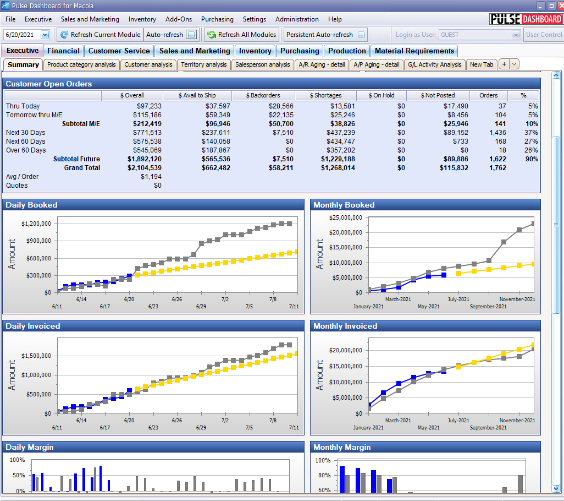
Task: Click the Refresh Current Module icon
Action: [64, 35]
